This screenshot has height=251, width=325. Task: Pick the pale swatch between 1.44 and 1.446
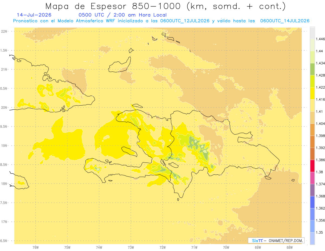tap(312, 45)
